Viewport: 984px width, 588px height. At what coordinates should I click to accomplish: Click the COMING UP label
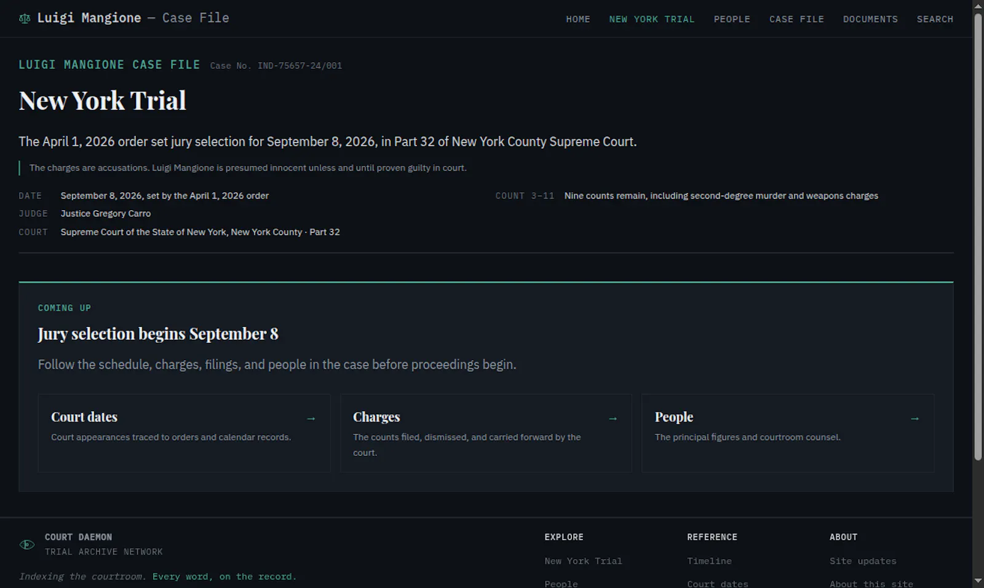coord(65,308)
